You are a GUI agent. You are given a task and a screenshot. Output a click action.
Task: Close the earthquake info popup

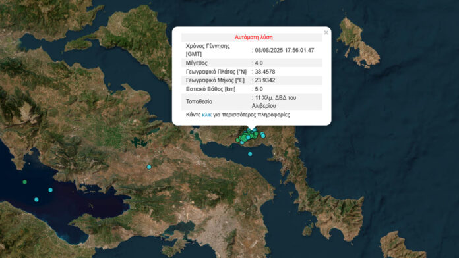point(326,32)
